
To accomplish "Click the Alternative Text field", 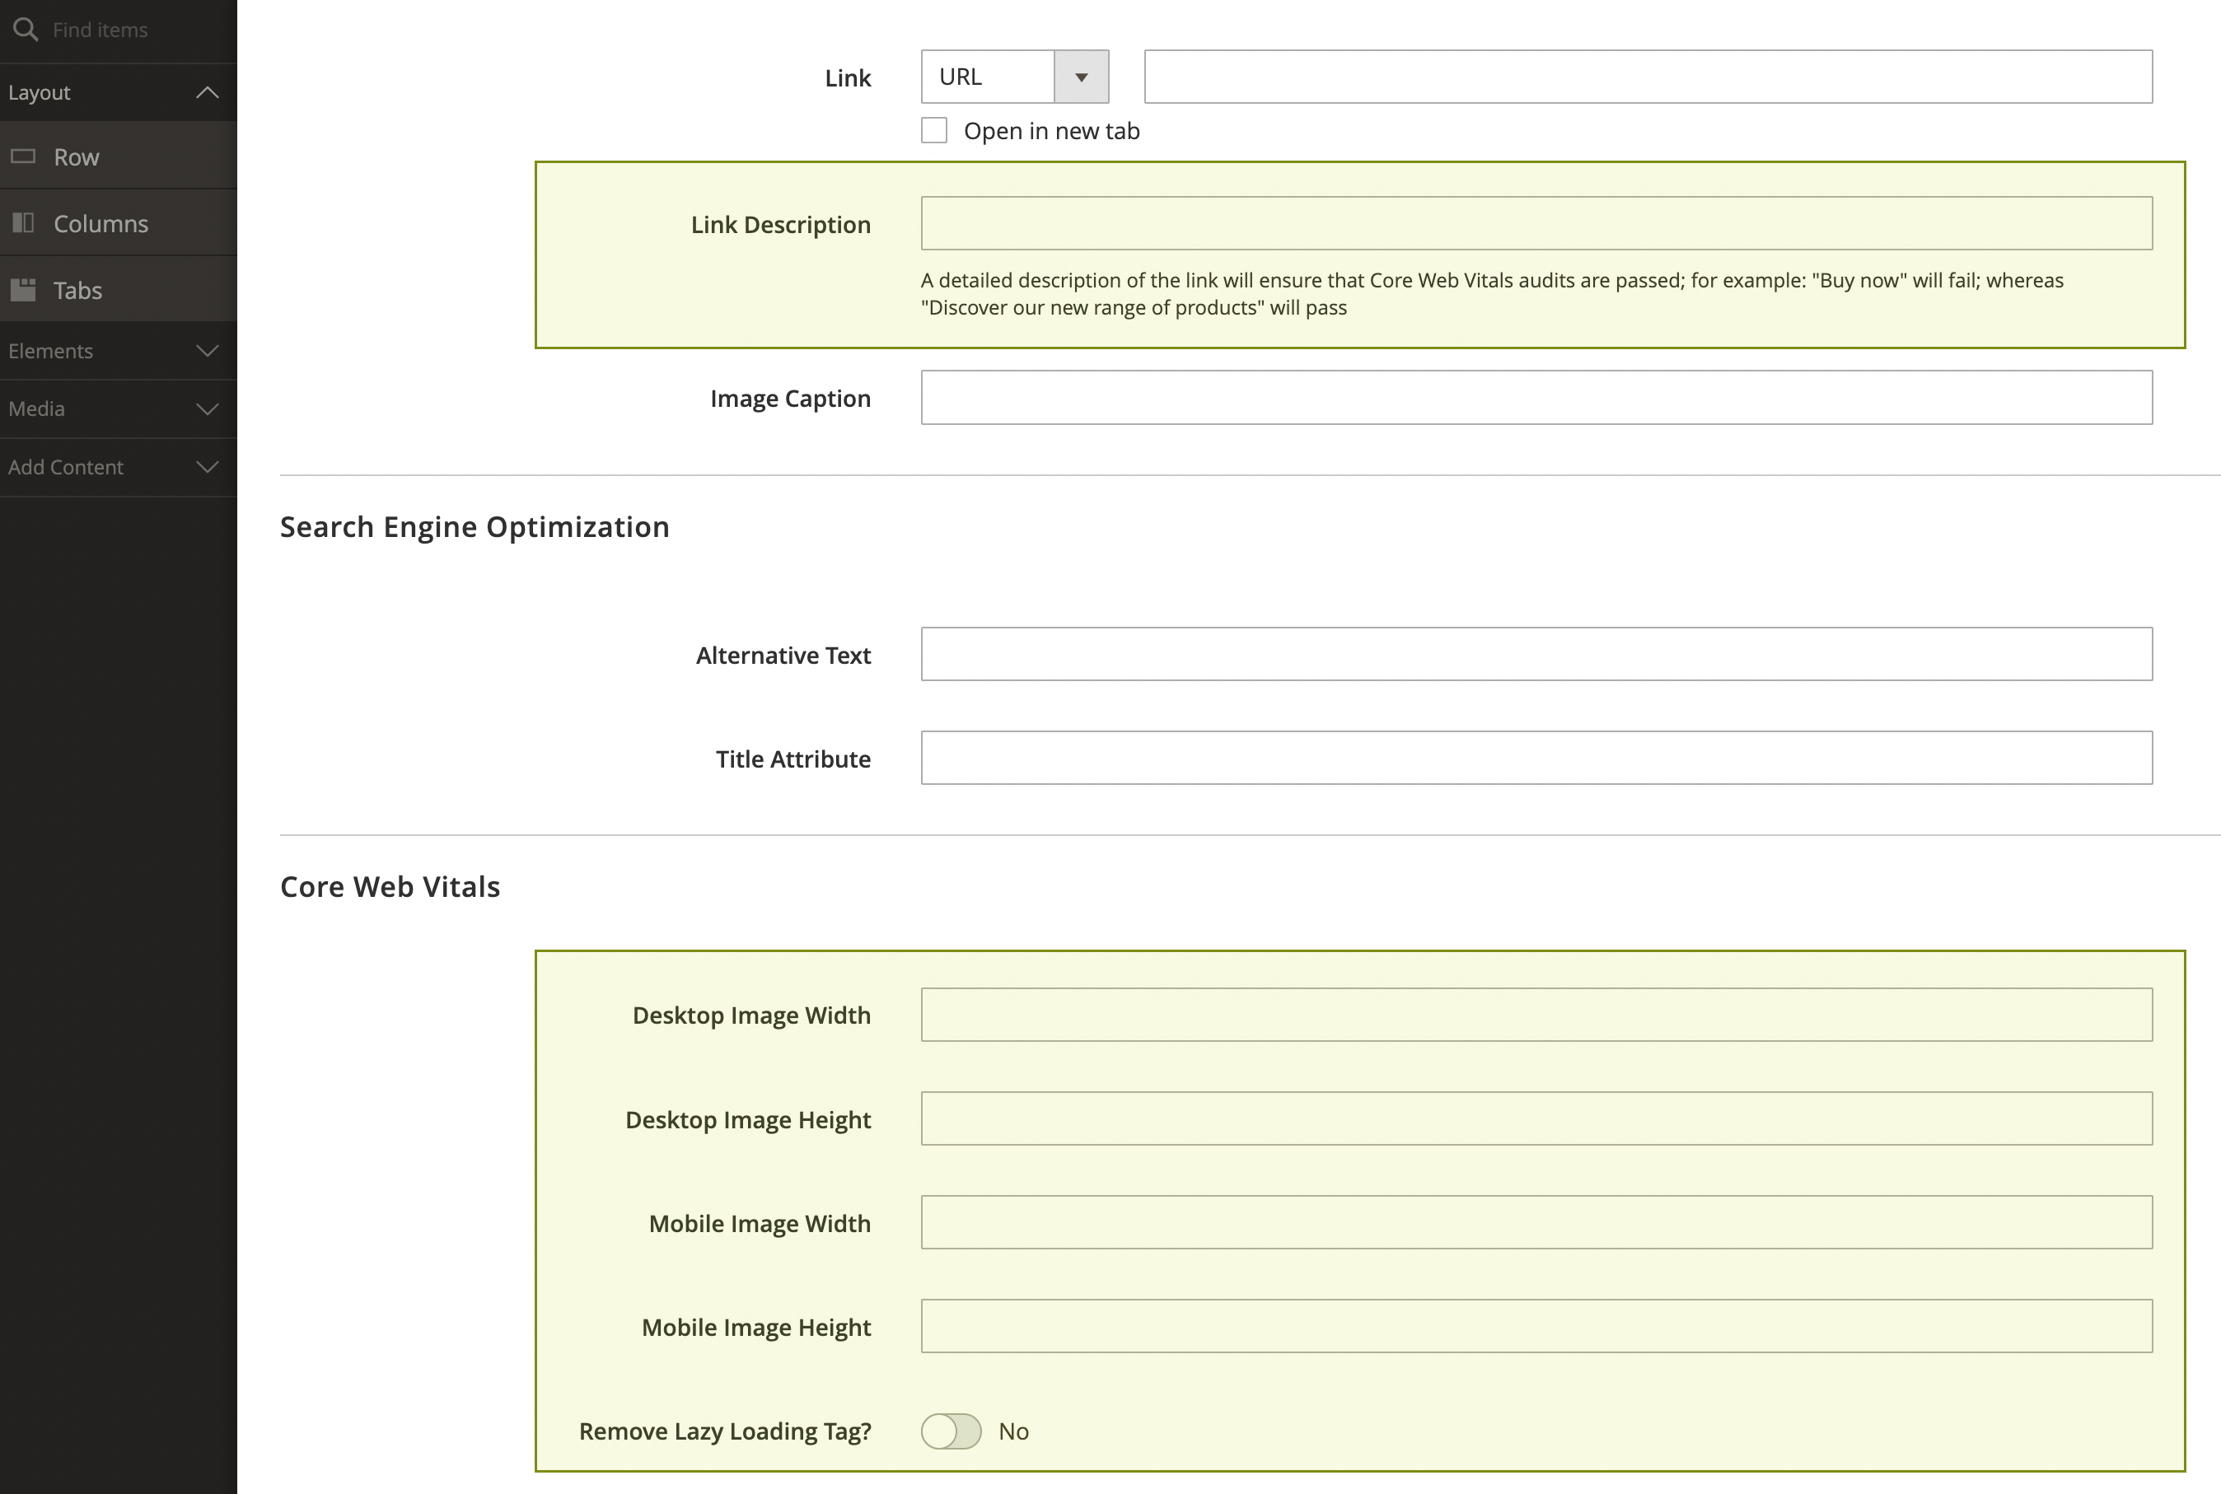I will (1536, 655).
